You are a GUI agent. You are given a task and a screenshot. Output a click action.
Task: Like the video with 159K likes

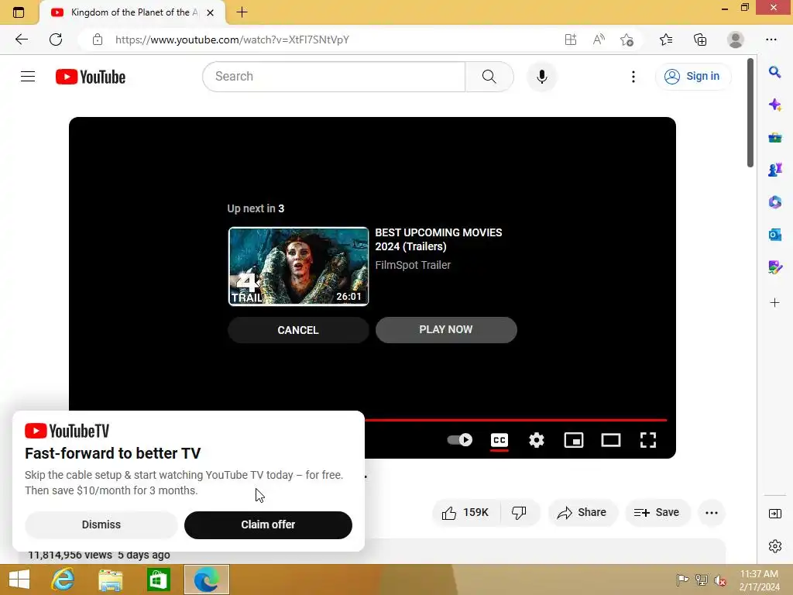click(465, 513)
